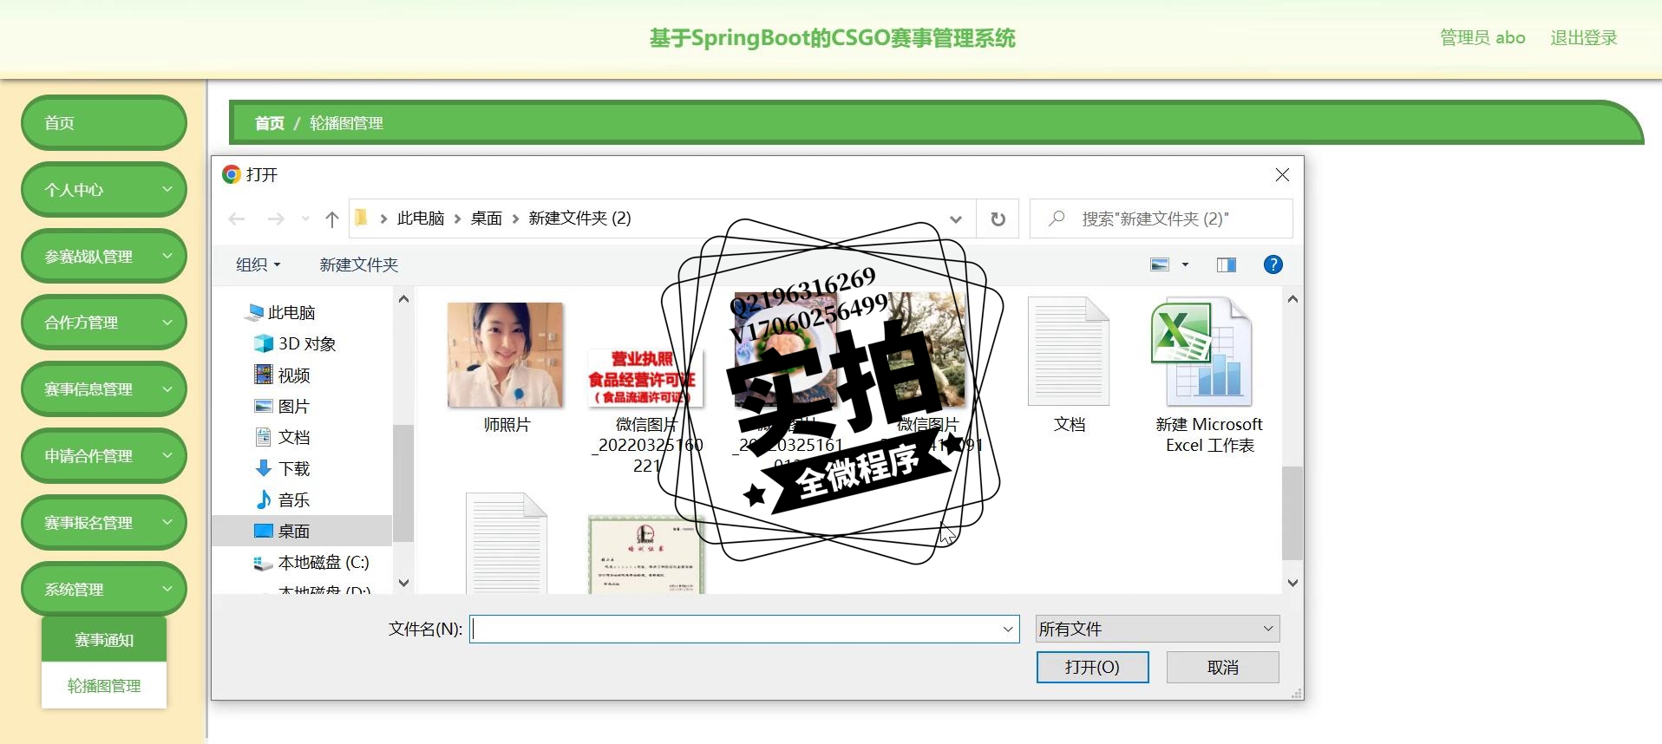Refresh the folder listing
The height and width of the screenshot is (744, 1662).
998,219
